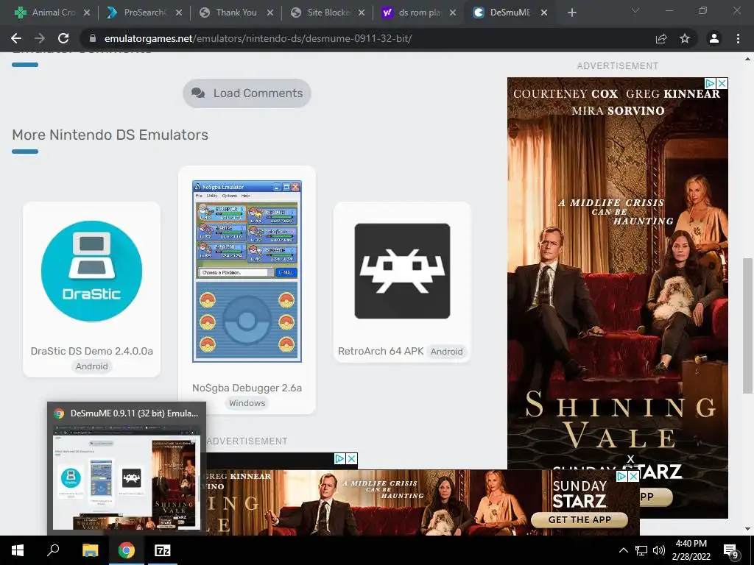The image size is (754, 565).
Task: Click the site lock security icon
Action: [x=93, y=38]
